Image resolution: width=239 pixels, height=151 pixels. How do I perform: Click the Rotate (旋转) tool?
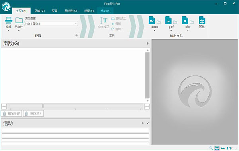click(116, 29)
